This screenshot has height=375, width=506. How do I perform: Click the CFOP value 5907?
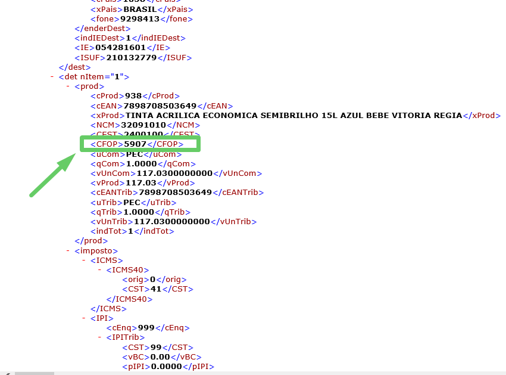tap(135, 144)
